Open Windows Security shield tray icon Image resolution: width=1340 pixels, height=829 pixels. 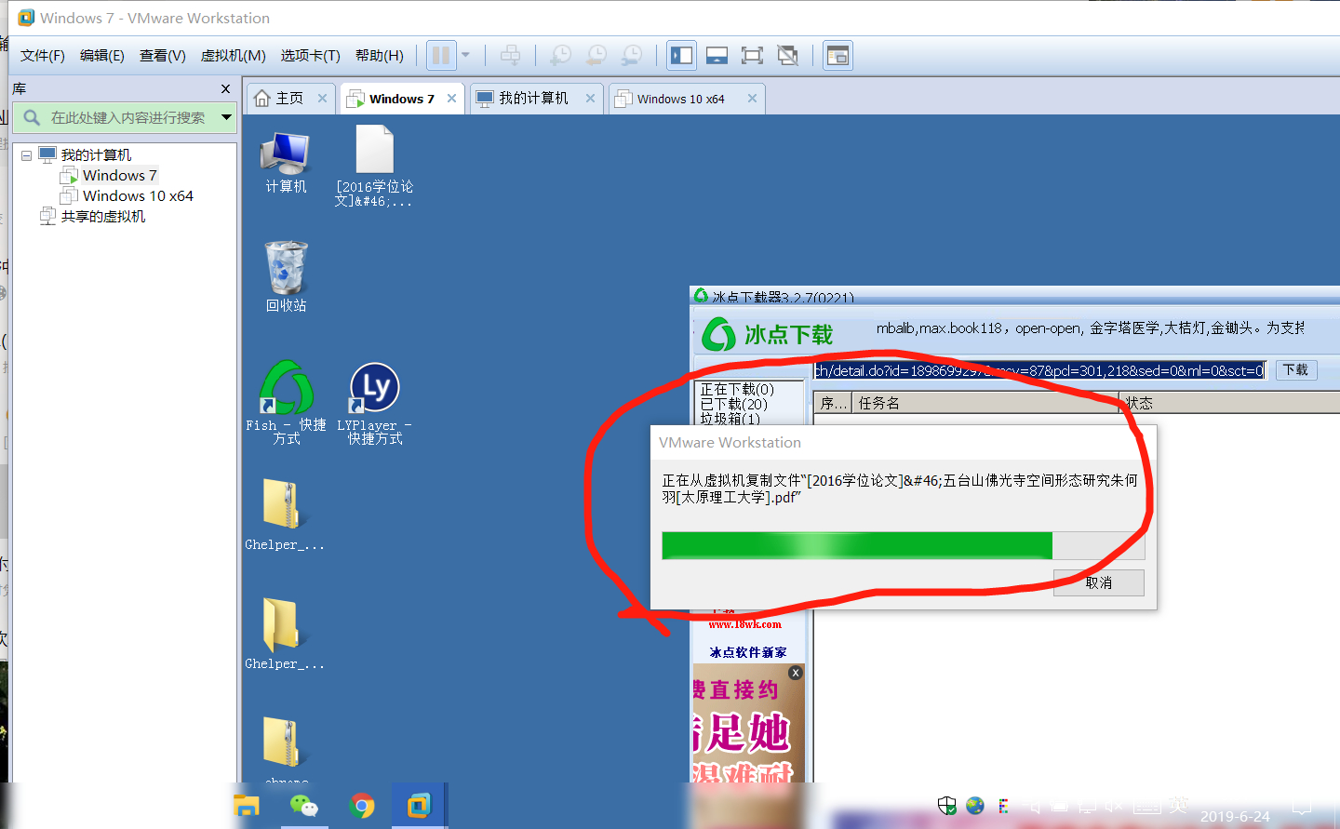click(x=947, y=806)
